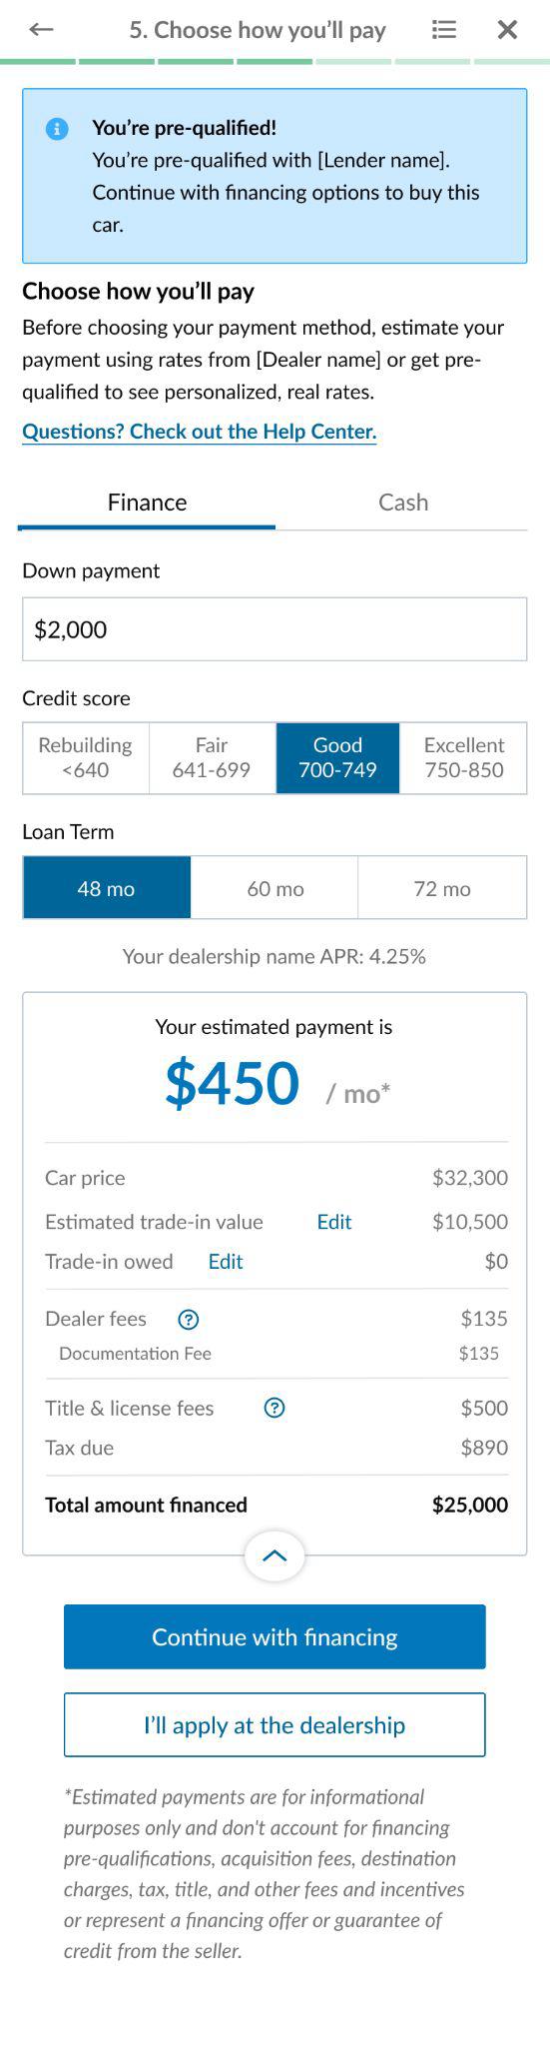Open Dealer fees help question mark
This screenshot has width=550, height=2046.
point(188,1320)
